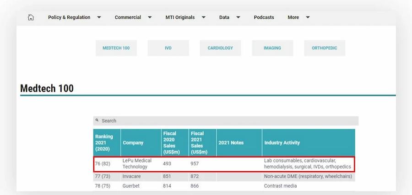Go to the home page icon
412x195 pixels.
[x=31, y=17]
